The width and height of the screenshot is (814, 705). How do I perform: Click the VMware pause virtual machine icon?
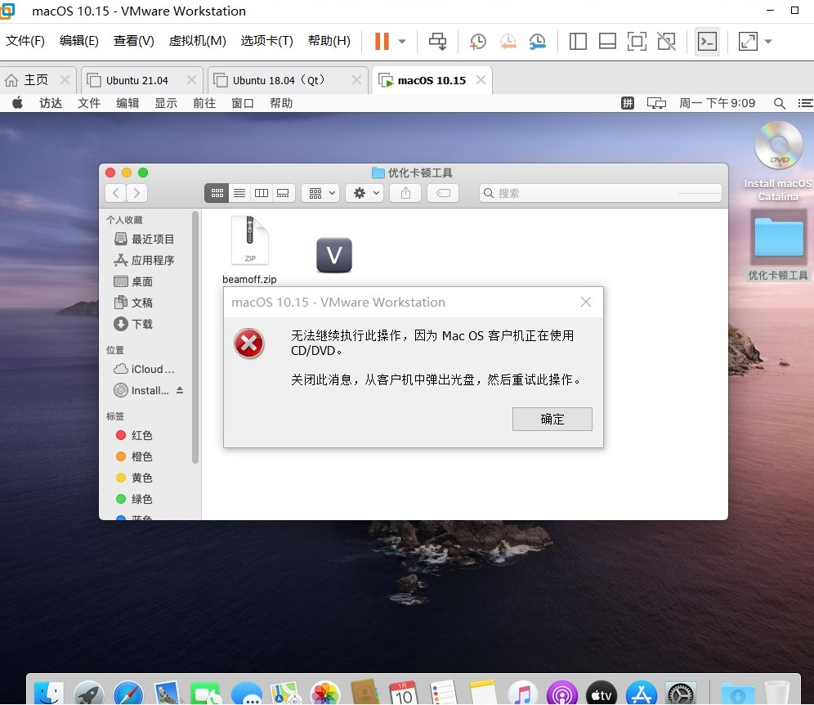pyautogui.click(x=382, y=41)
